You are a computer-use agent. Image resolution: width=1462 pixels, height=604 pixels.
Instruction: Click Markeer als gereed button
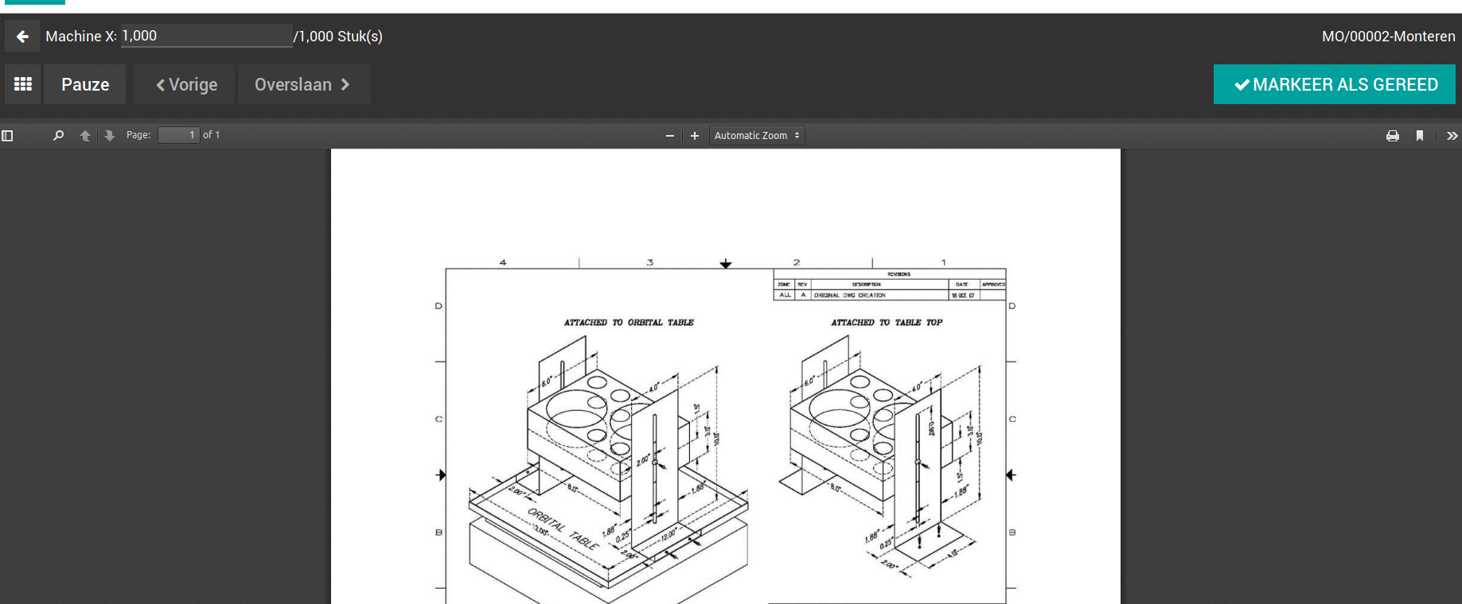coord(1335,84)
